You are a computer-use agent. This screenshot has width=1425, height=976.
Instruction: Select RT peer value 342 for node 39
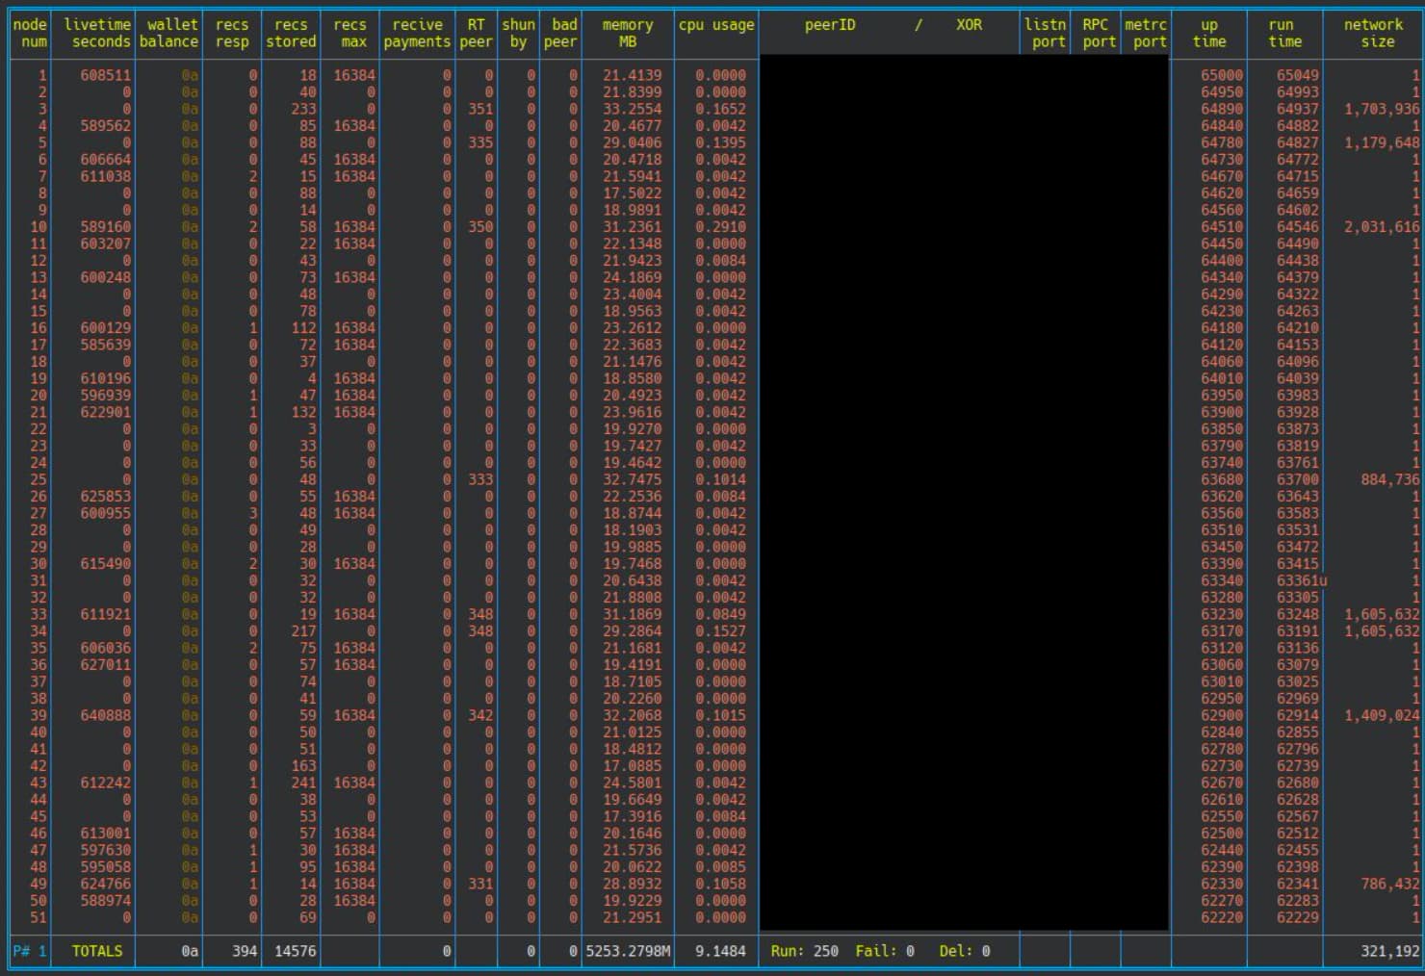click(480, 715)
